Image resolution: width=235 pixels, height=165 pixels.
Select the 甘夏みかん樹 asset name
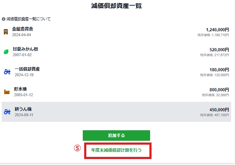[25, 49]
